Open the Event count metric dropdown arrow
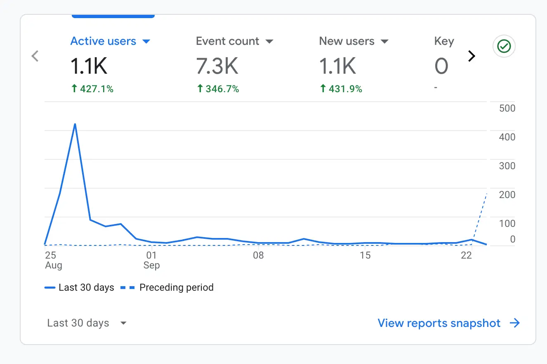The width and height of the screenshot is (547, 364). pyautogui.click(x=269, y=42)
